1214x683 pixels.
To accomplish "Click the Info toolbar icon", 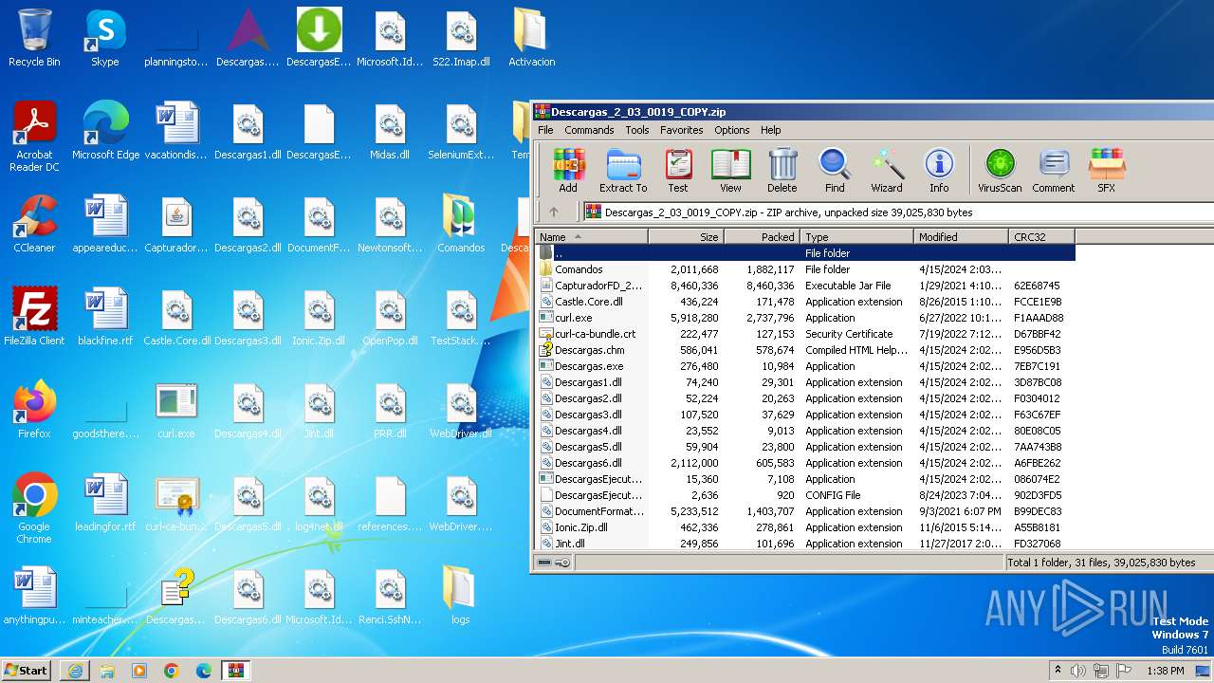I will (939, 171).
